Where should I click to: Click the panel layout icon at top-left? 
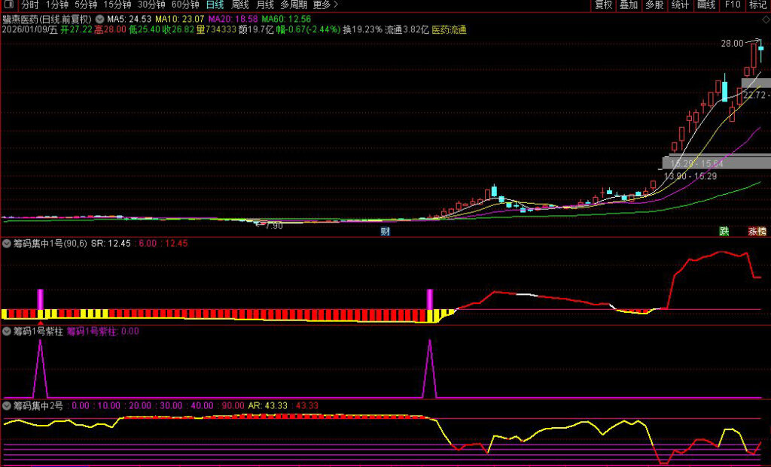(8, 5)
